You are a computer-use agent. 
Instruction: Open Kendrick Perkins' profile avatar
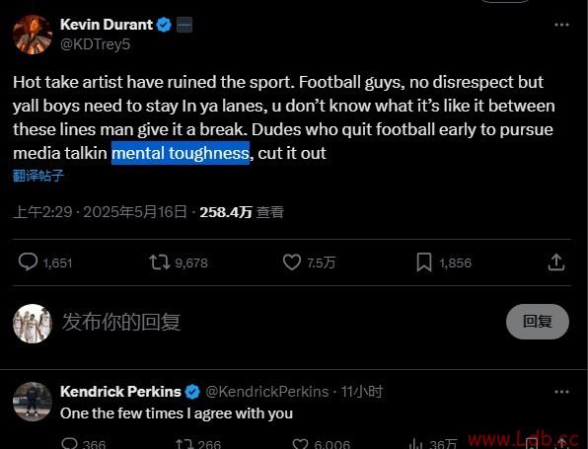pyautogui.click(x=33, y=402)
